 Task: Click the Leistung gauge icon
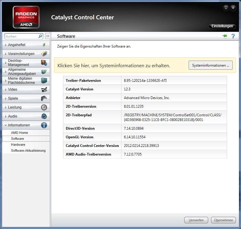[x=44, y=107]
